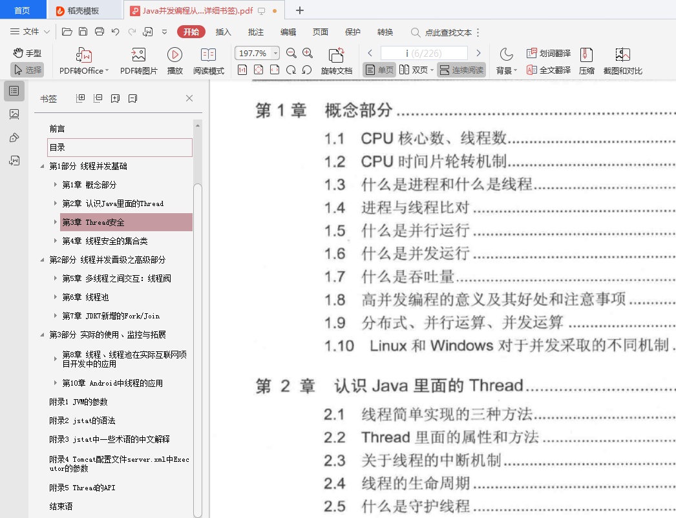Open 截图和对比 screenshot and compare
676x518 pixels.
622,61
